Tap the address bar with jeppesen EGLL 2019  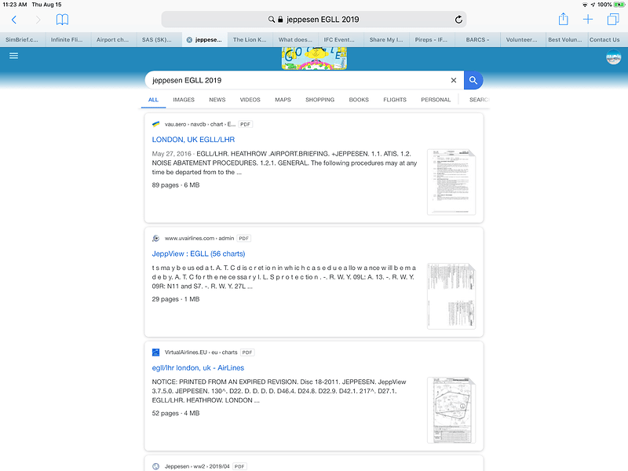tap(313, 19)
